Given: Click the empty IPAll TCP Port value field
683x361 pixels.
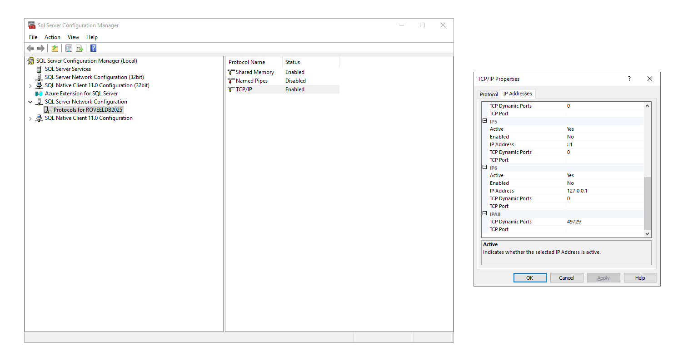Looking at the screenshot, I should [x=604, y=229].
